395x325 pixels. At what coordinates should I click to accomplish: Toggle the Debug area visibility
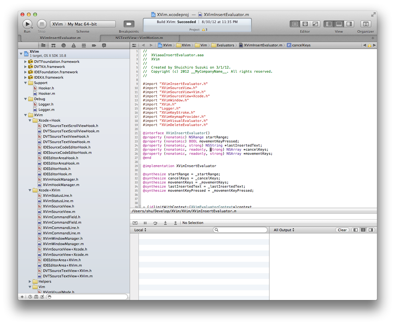pos(339,24)
